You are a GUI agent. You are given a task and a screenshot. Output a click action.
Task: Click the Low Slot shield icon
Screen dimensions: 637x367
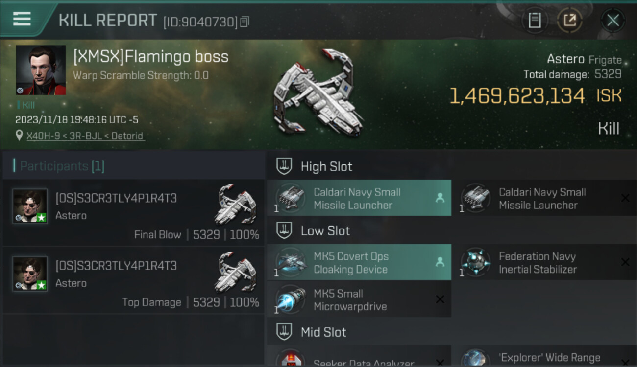[x=284, y=230]
